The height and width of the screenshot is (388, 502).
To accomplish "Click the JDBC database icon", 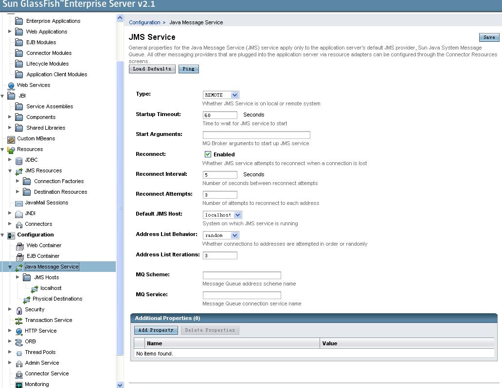I will (19, 160).
